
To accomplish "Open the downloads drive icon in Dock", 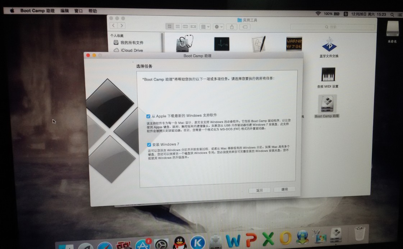I will click(216, 241).
